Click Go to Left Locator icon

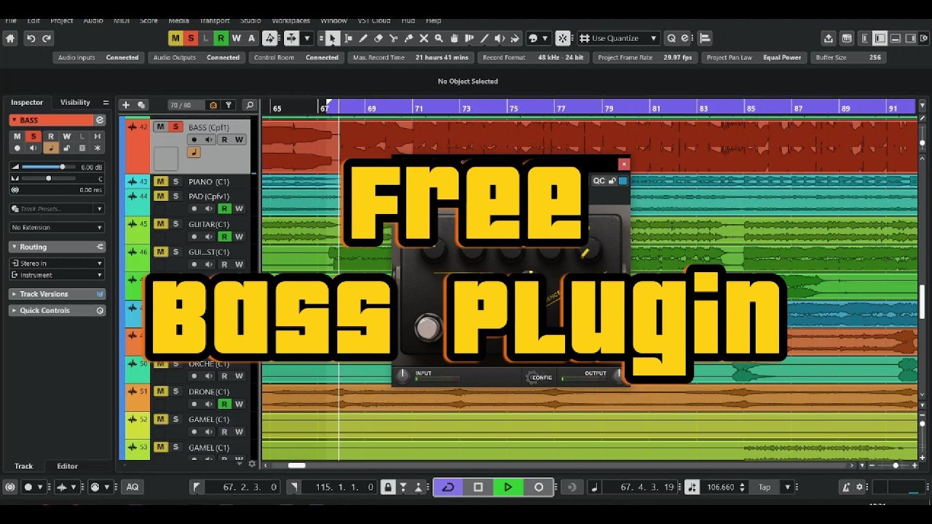coord(197,488)
